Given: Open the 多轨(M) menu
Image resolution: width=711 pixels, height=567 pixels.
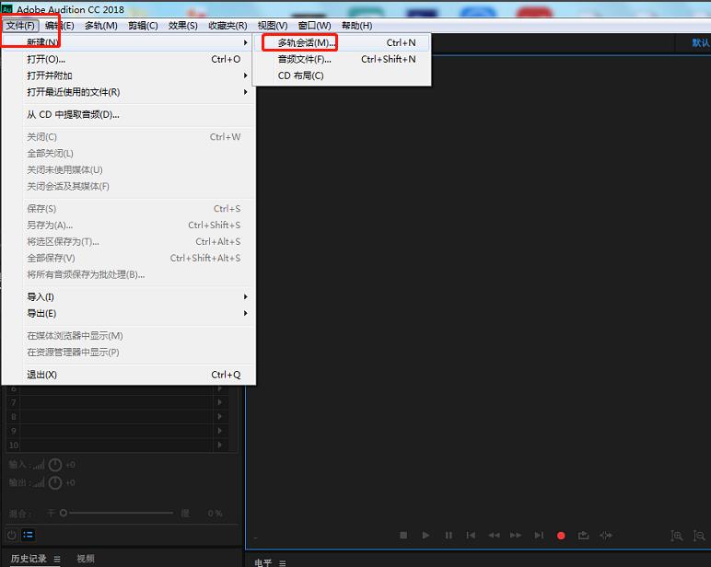Looking at the screenshot, I should 100,26.
